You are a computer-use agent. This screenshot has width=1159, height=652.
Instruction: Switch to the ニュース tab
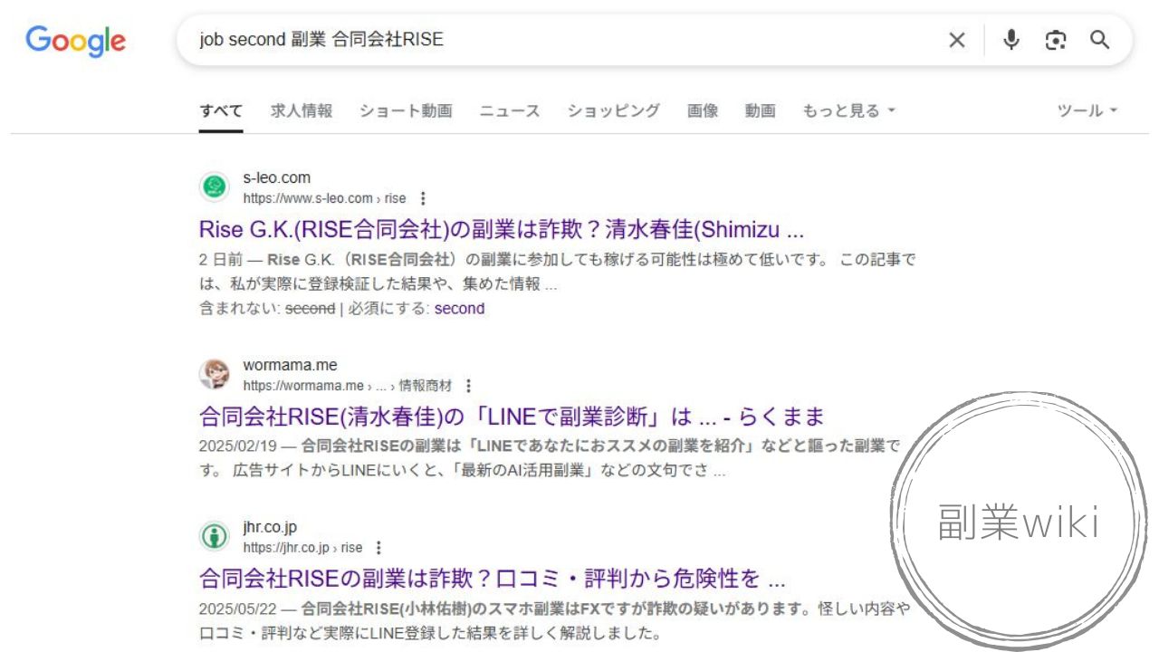[510, 110]
